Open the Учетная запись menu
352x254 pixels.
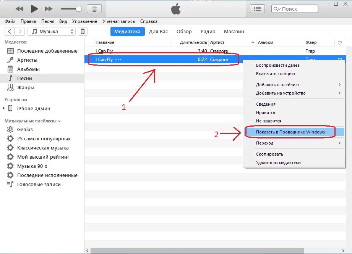coord(119,21)
